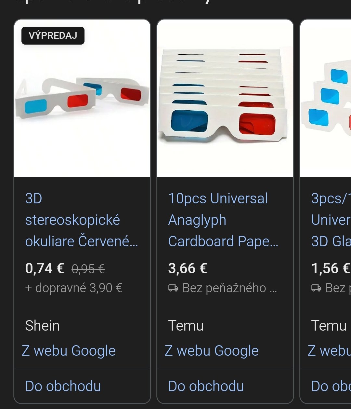Click the 0,74 € sale price

[x=45, y=268]
